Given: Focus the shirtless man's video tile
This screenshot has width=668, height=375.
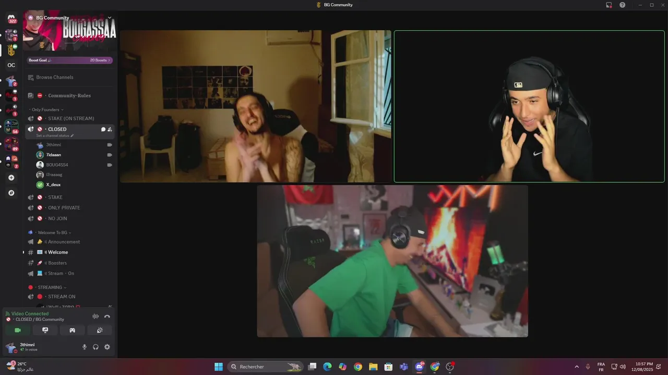Looking at the screenshot, I should 255,106.
